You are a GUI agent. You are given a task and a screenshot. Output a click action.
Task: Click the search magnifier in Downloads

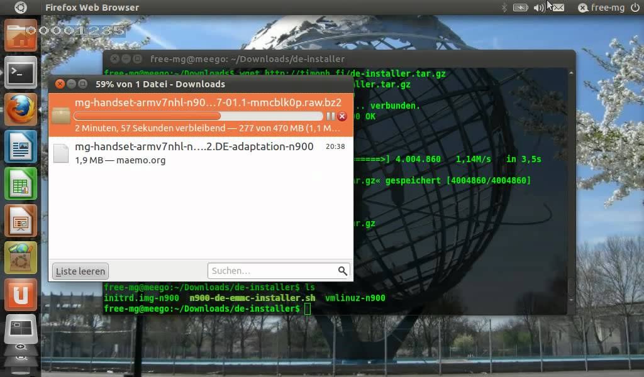(x=343, y=271)
